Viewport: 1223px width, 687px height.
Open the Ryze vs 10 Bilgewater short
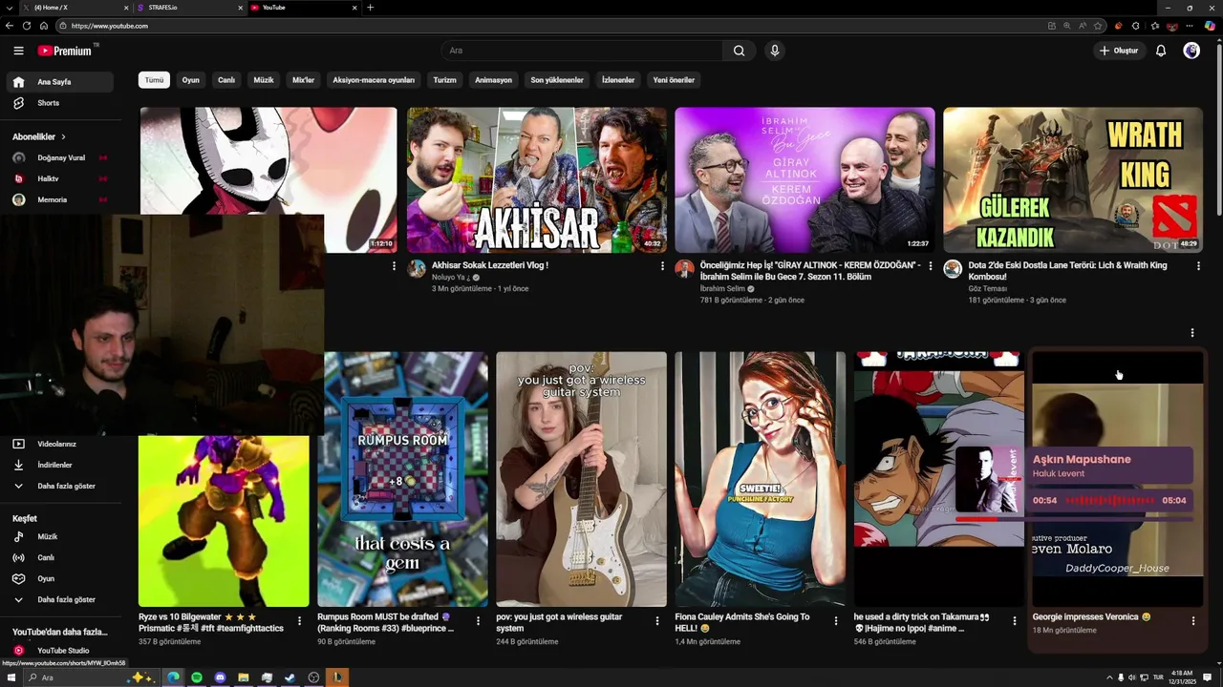pyautogui.click(x=224, y=521)
